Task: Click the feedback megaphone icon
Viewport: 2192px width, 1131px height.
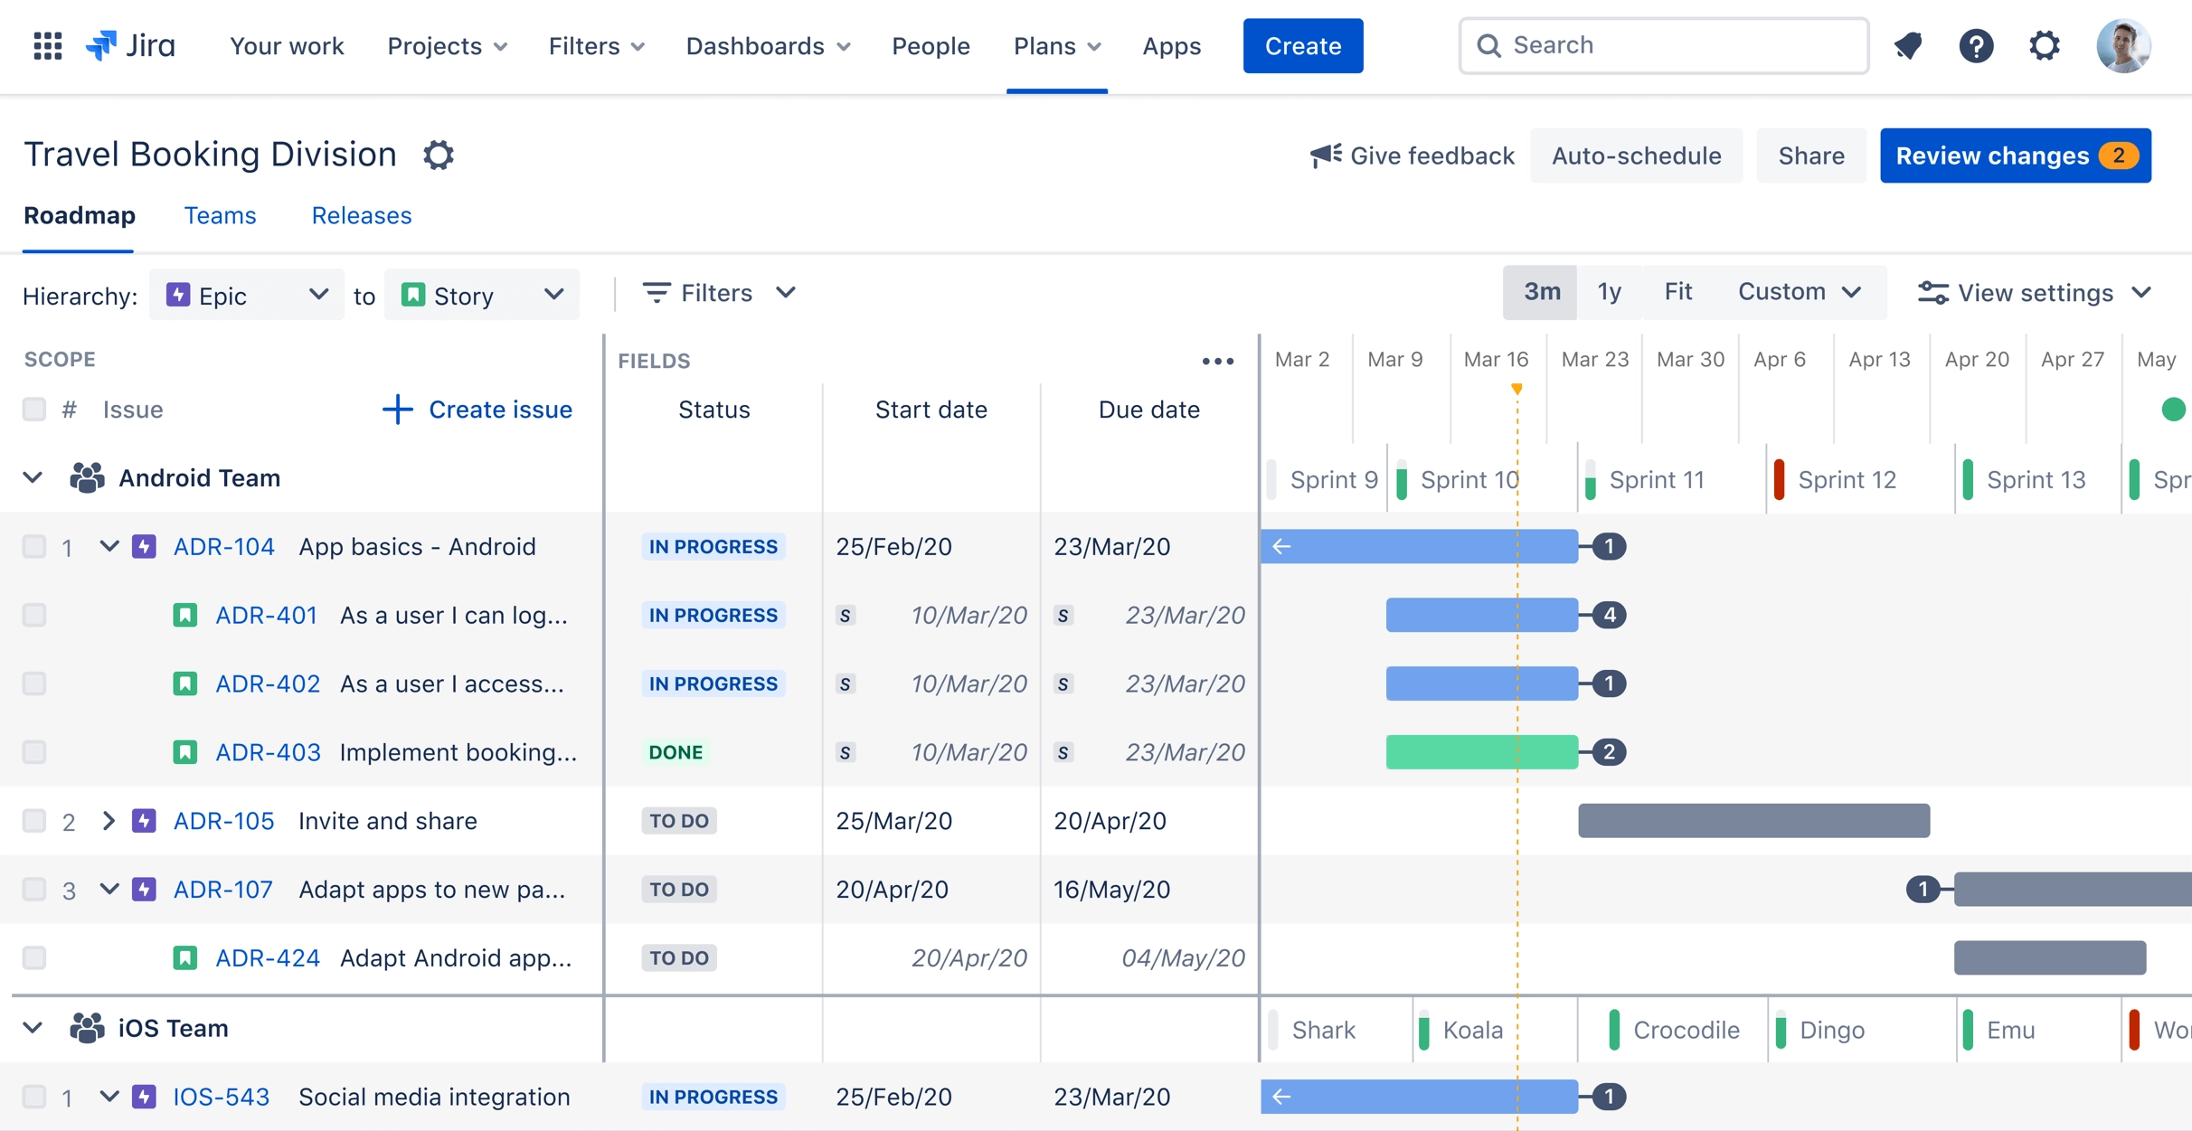Action: (x=1321, y=155)
